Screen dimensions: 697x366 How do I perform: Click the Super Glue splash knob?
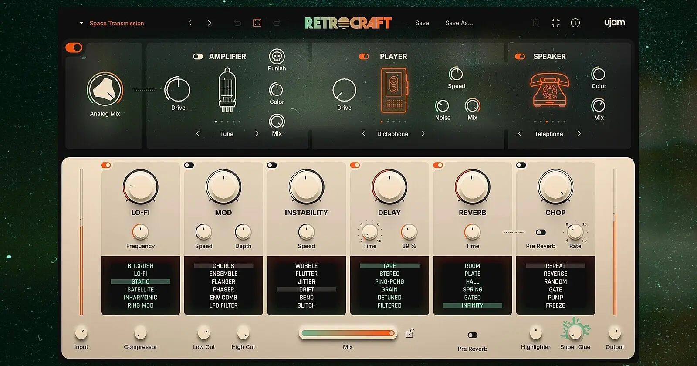pyautogui.click(x=575, y=332)
